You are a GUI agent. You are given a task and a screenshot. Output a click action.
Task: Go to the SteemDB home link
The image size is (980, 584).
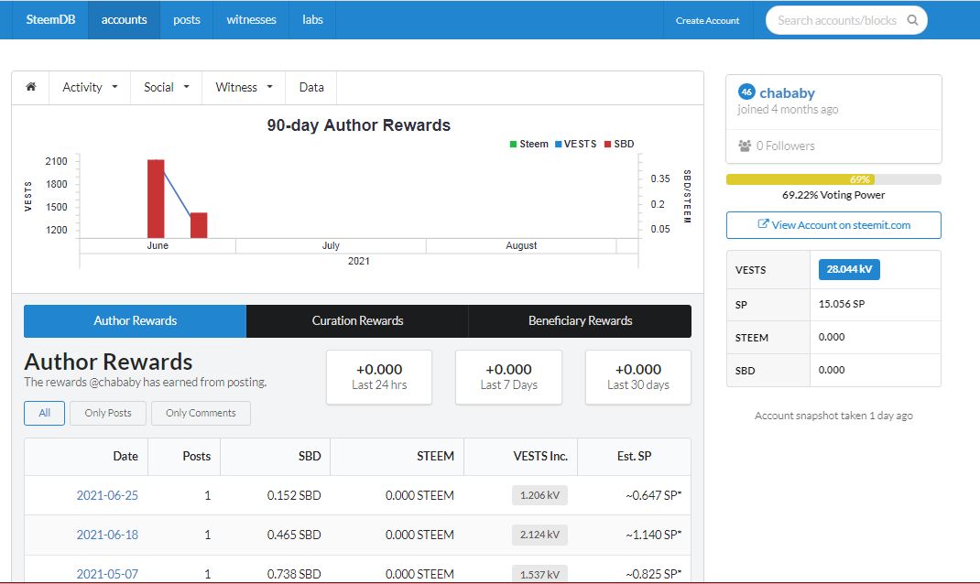50,19
